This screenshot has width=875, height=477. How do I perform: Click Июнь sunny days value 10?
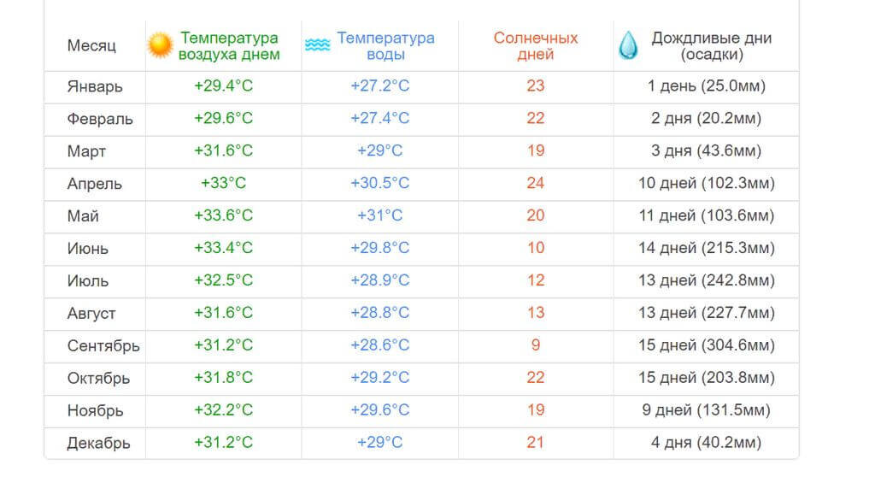pyautogui.click(x=536, y=247)
